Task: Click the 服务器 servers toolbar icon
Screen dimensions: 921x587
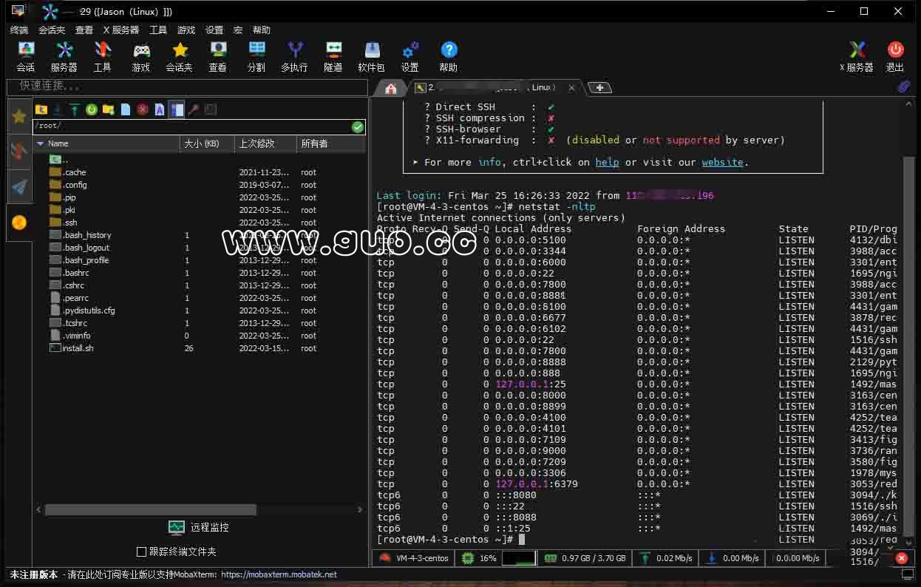Action: pyautogui.click(x=64, y=56)
